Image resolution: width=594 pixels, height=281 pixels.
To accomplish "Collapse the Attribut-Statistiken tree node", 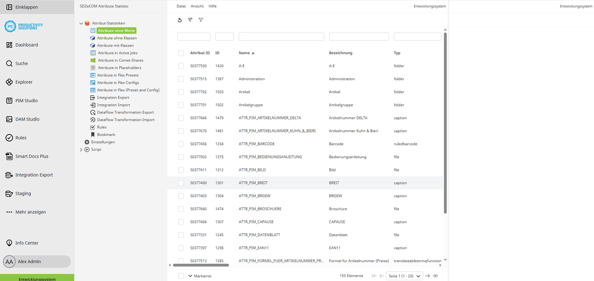I will (81, 23).
